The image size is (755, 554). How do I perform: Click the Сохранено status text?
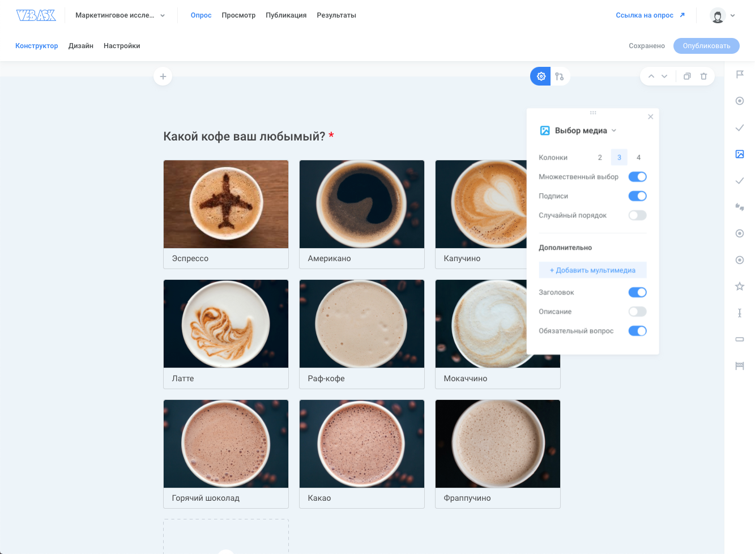647,46
